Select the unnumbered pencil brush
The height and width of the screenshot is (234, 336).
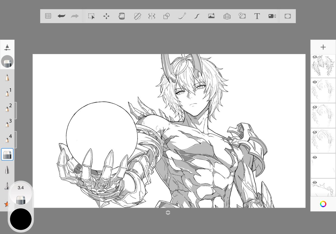pyautogui.click(x=7, y=77)
